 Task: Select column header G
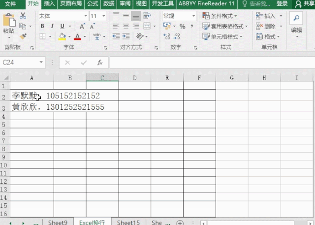point(232,78)
